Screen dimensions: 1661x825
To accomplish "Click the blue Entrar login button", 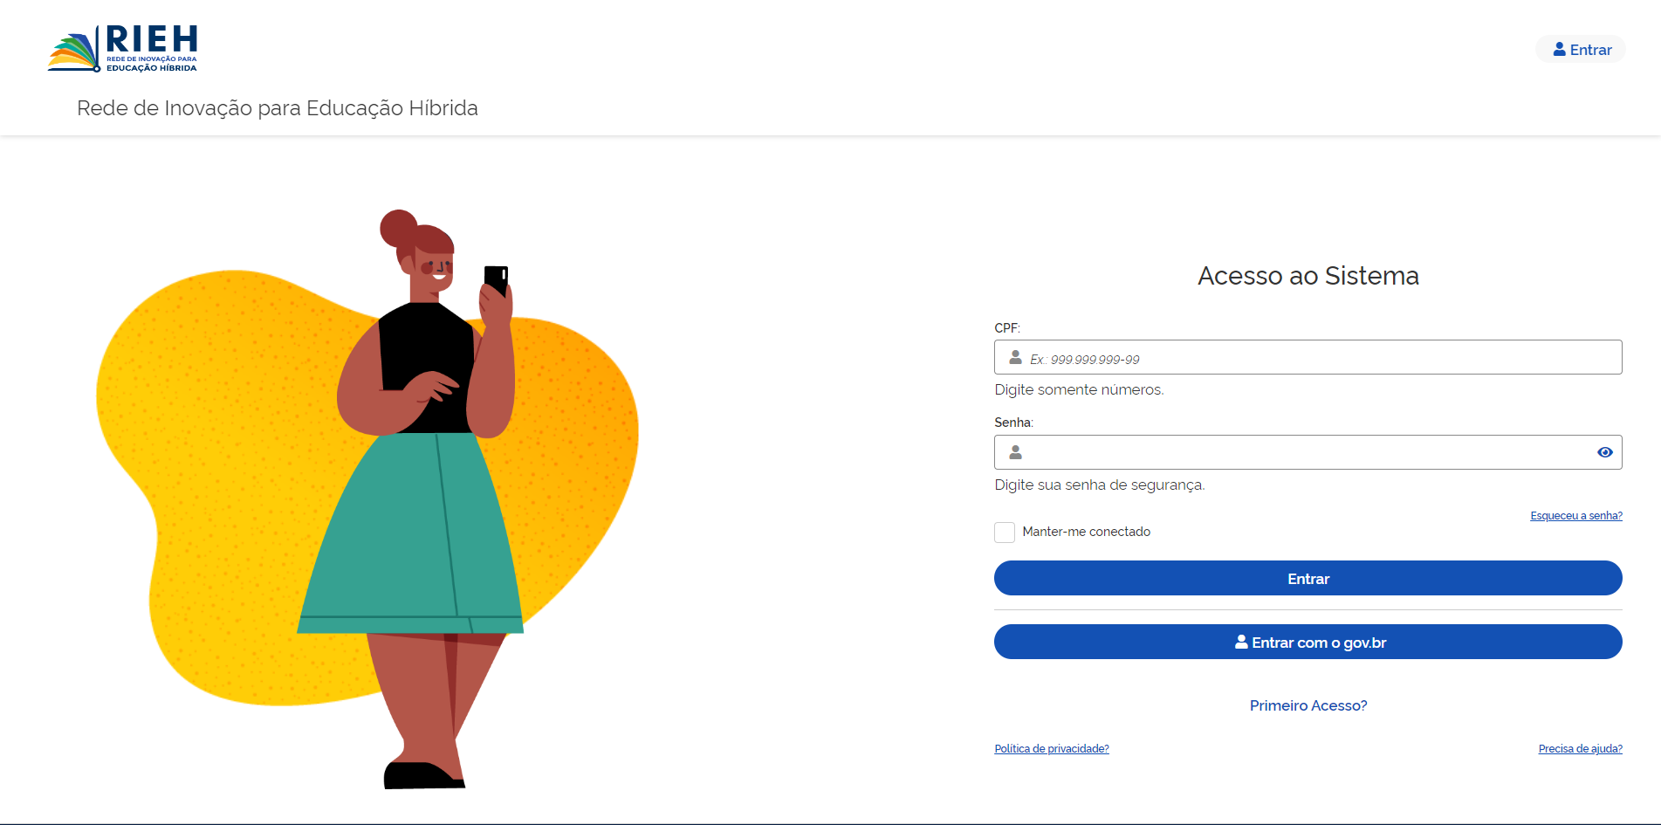I will [1308, 578].
